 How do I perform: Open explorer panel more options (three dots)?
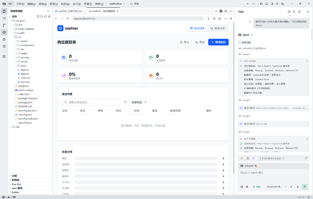click(48, 11)
